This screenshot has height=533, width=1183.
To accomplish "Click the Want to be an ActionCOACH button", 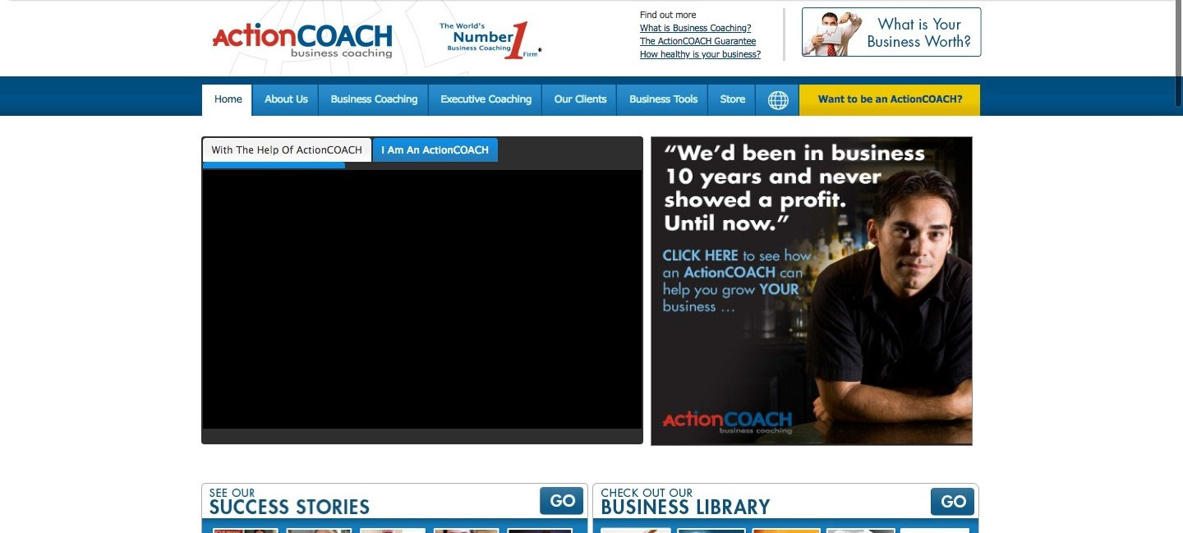I will pos(890,99).
